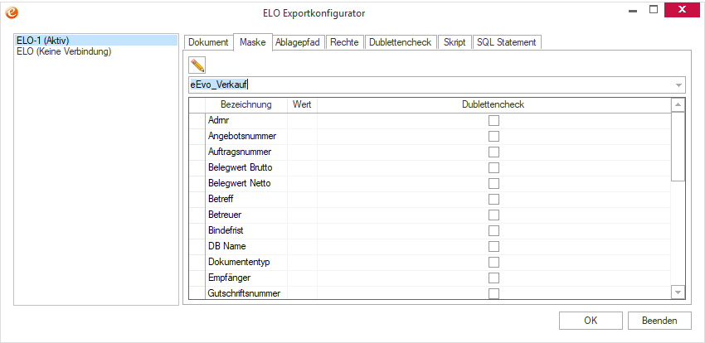Image resolution: width=705 pixels, height=343 pixels.
Task: Open the Ablagepfad tab
Action: click(299, 42)
